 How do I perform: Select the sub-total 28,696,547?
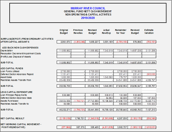click(135, 86)
